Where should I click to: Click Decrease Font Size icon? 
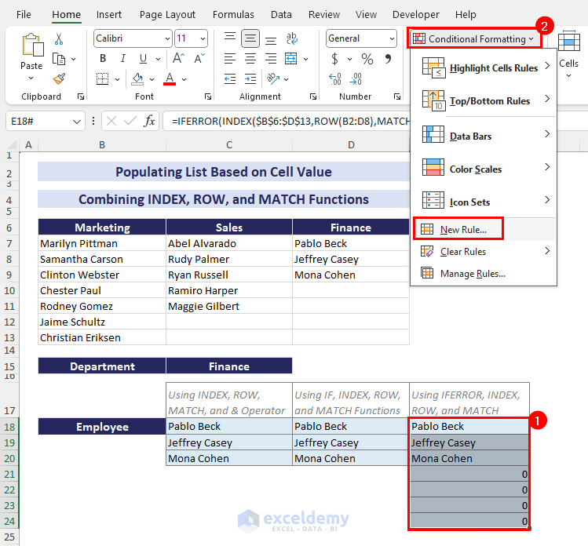(x=199, y=58)
